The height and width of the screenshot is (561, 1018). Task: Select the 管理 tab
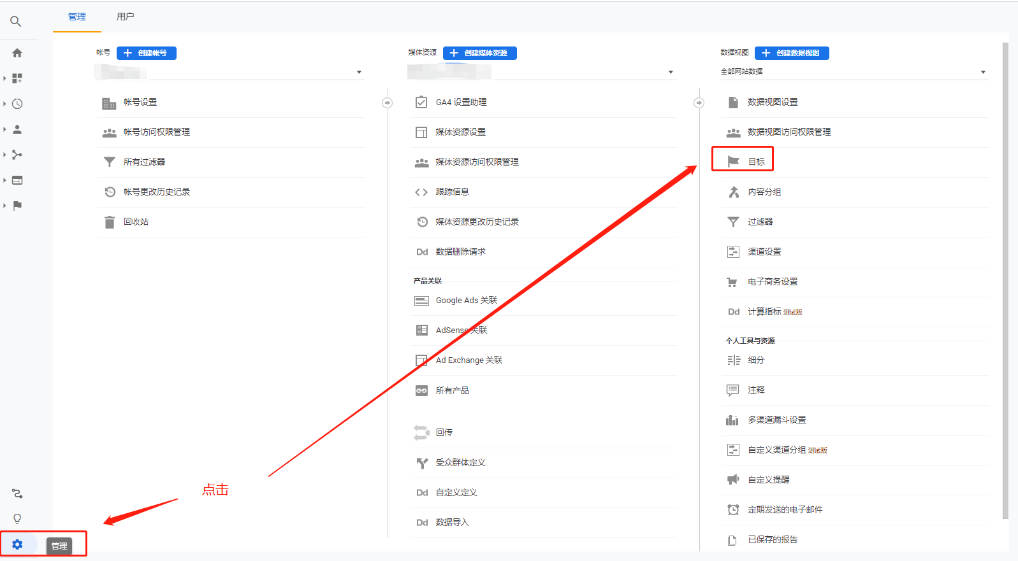[77, 17]
